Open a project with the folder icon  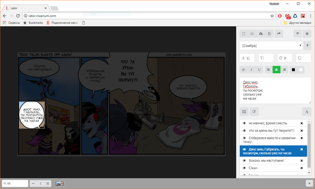click(252, 34)
